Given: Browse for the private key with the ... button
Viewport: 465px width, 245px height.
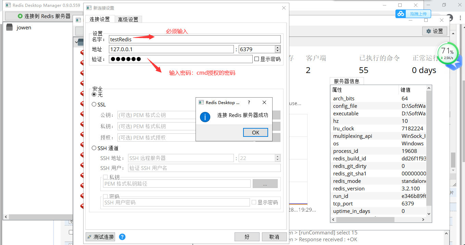Looking at the screenshot, I should [265, 184].
